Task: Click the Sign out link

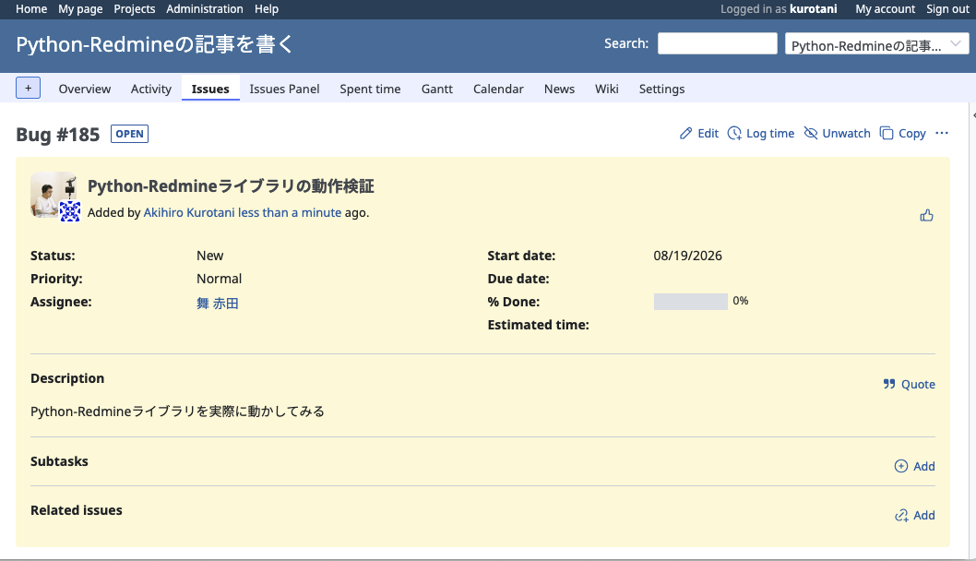Action: coord(948,8)
